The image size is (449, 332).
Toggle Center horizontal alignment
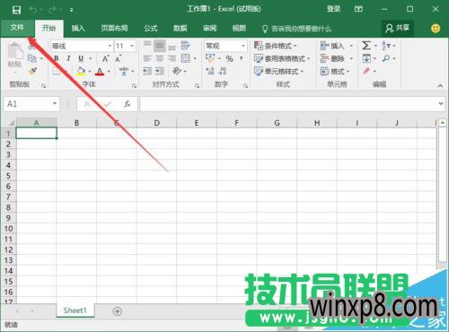point(160,58)
